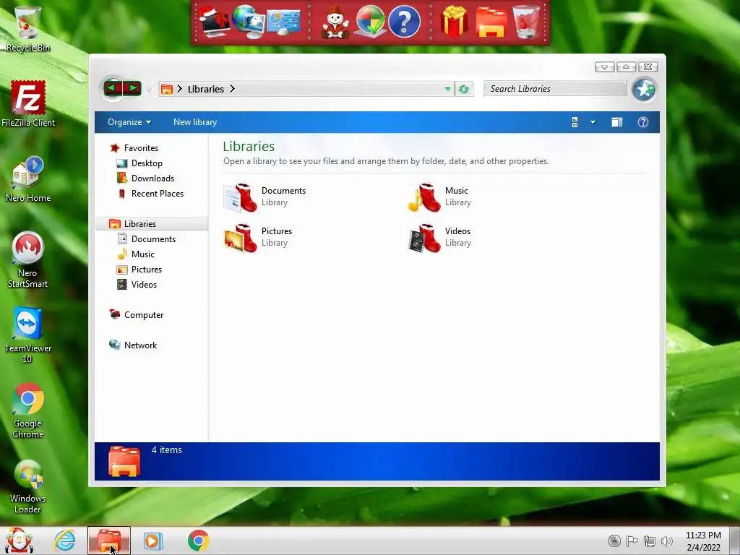Screen dimensions: 740x555
Task: Click the Santa computer icon in dock
Action: pyautogui.click(x=214, y=22)
